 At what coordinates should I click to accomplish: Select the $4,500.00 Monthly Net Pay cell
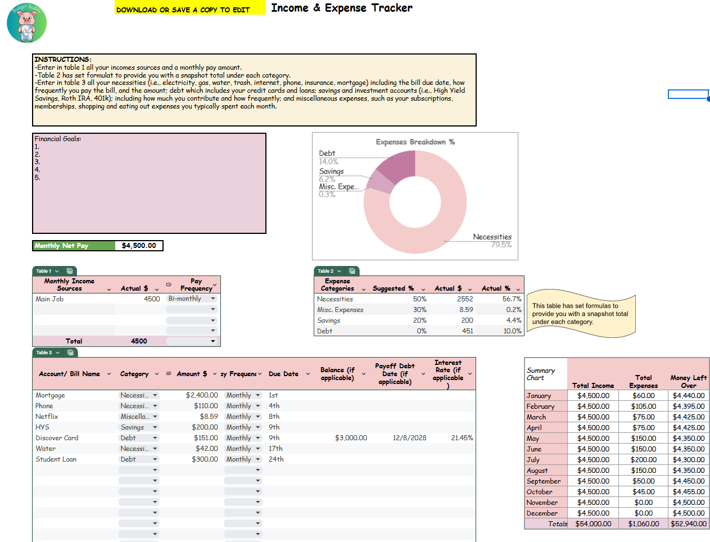click(139, 245)
